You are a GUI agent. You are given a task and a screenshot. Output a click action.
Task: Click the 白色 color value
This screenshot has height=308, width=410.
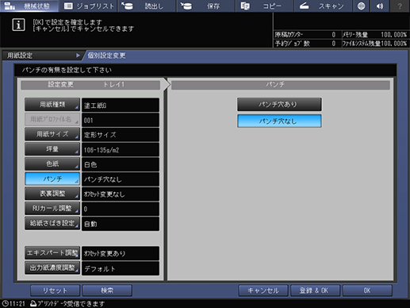click(121, 164)
